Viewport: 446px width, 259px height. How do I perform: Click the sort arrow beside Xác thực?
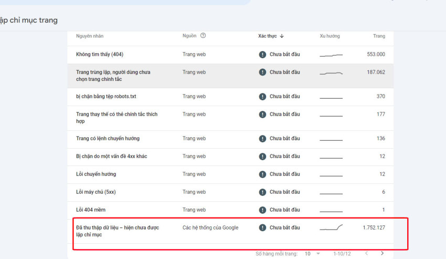pos(282,36)
